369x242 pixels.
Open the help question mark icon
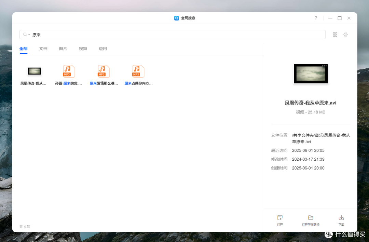[x=316, y=18]
